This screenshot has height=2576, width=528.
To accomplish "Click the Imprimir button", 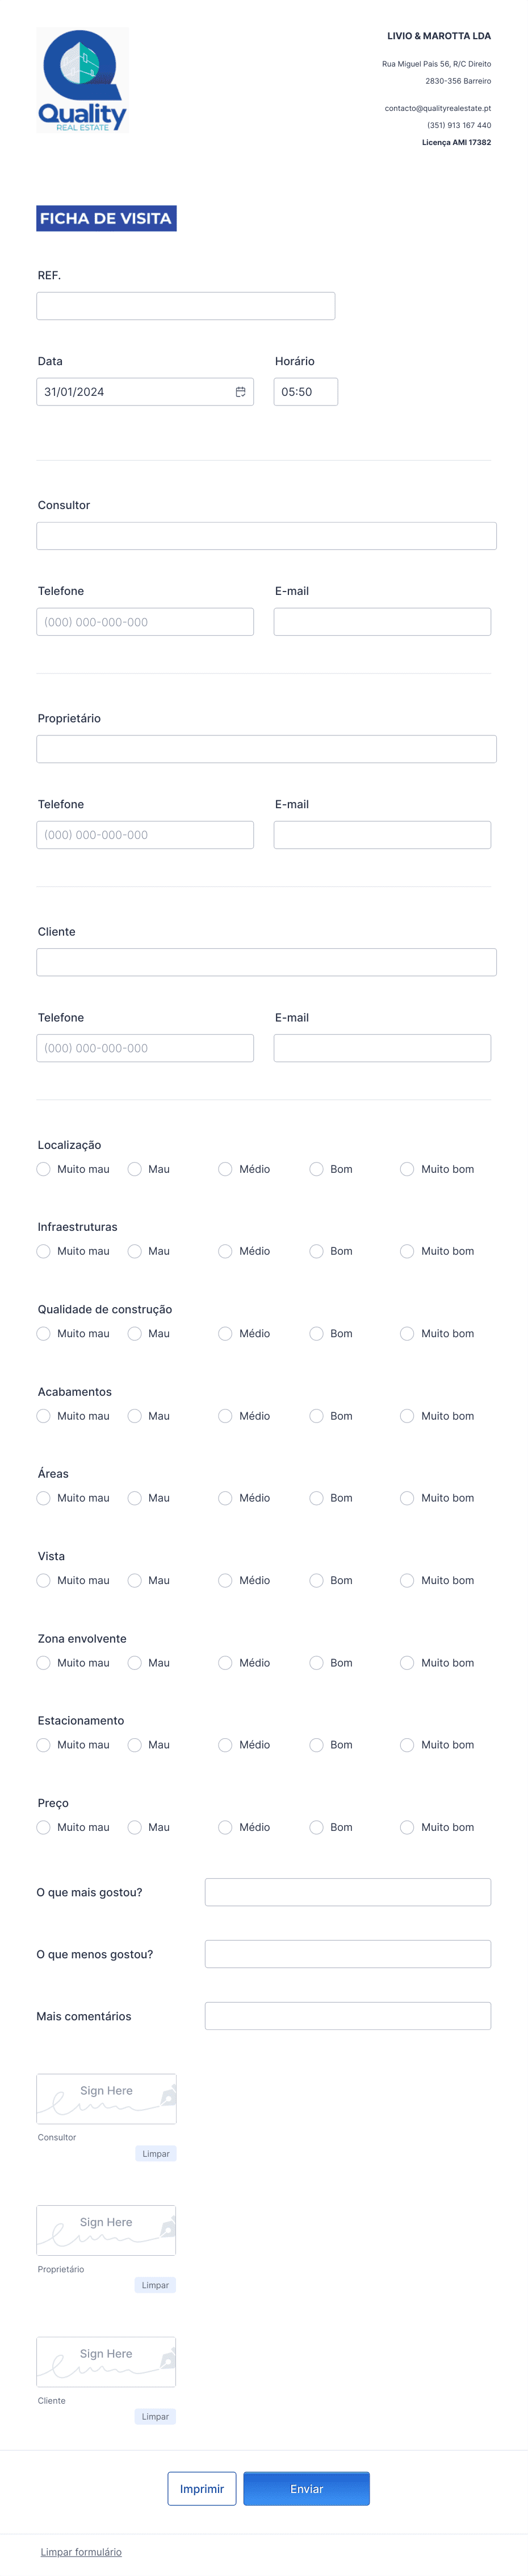I will coord(202,2488).
